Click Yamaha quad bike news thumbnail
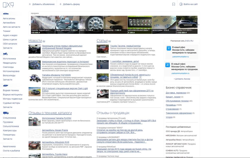250x158 pixels. 34,78
